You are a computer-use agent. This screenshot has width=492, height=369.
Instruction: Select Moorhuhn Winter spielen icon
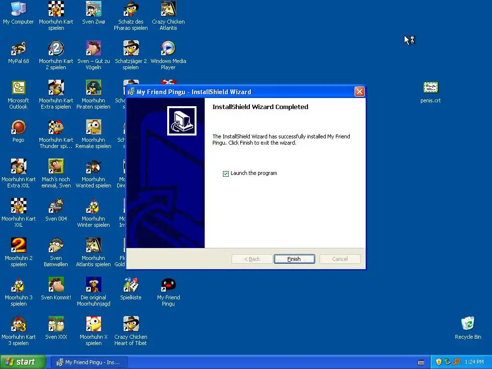tap(94, 213)
